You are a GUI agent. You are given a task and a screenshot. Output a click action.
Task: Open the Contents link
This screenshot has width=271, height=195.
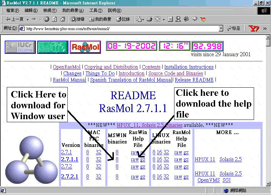(x=151, y=67)
